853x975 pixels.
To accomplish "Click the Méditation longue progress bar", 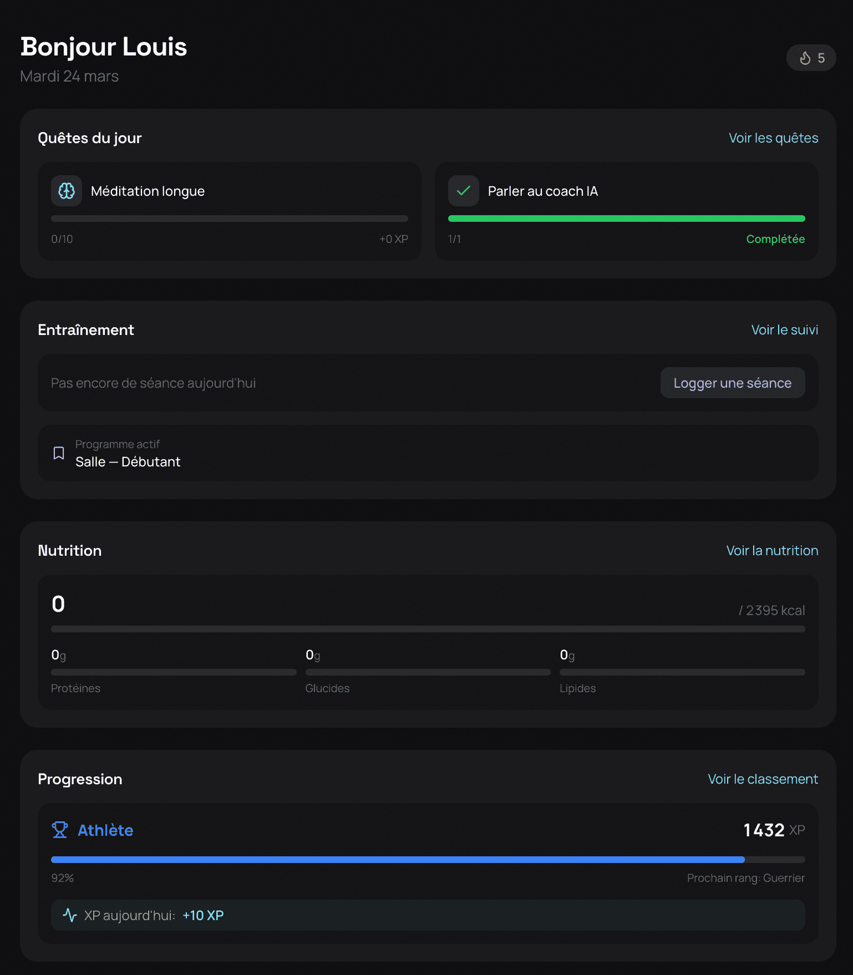I will [229, 219].
